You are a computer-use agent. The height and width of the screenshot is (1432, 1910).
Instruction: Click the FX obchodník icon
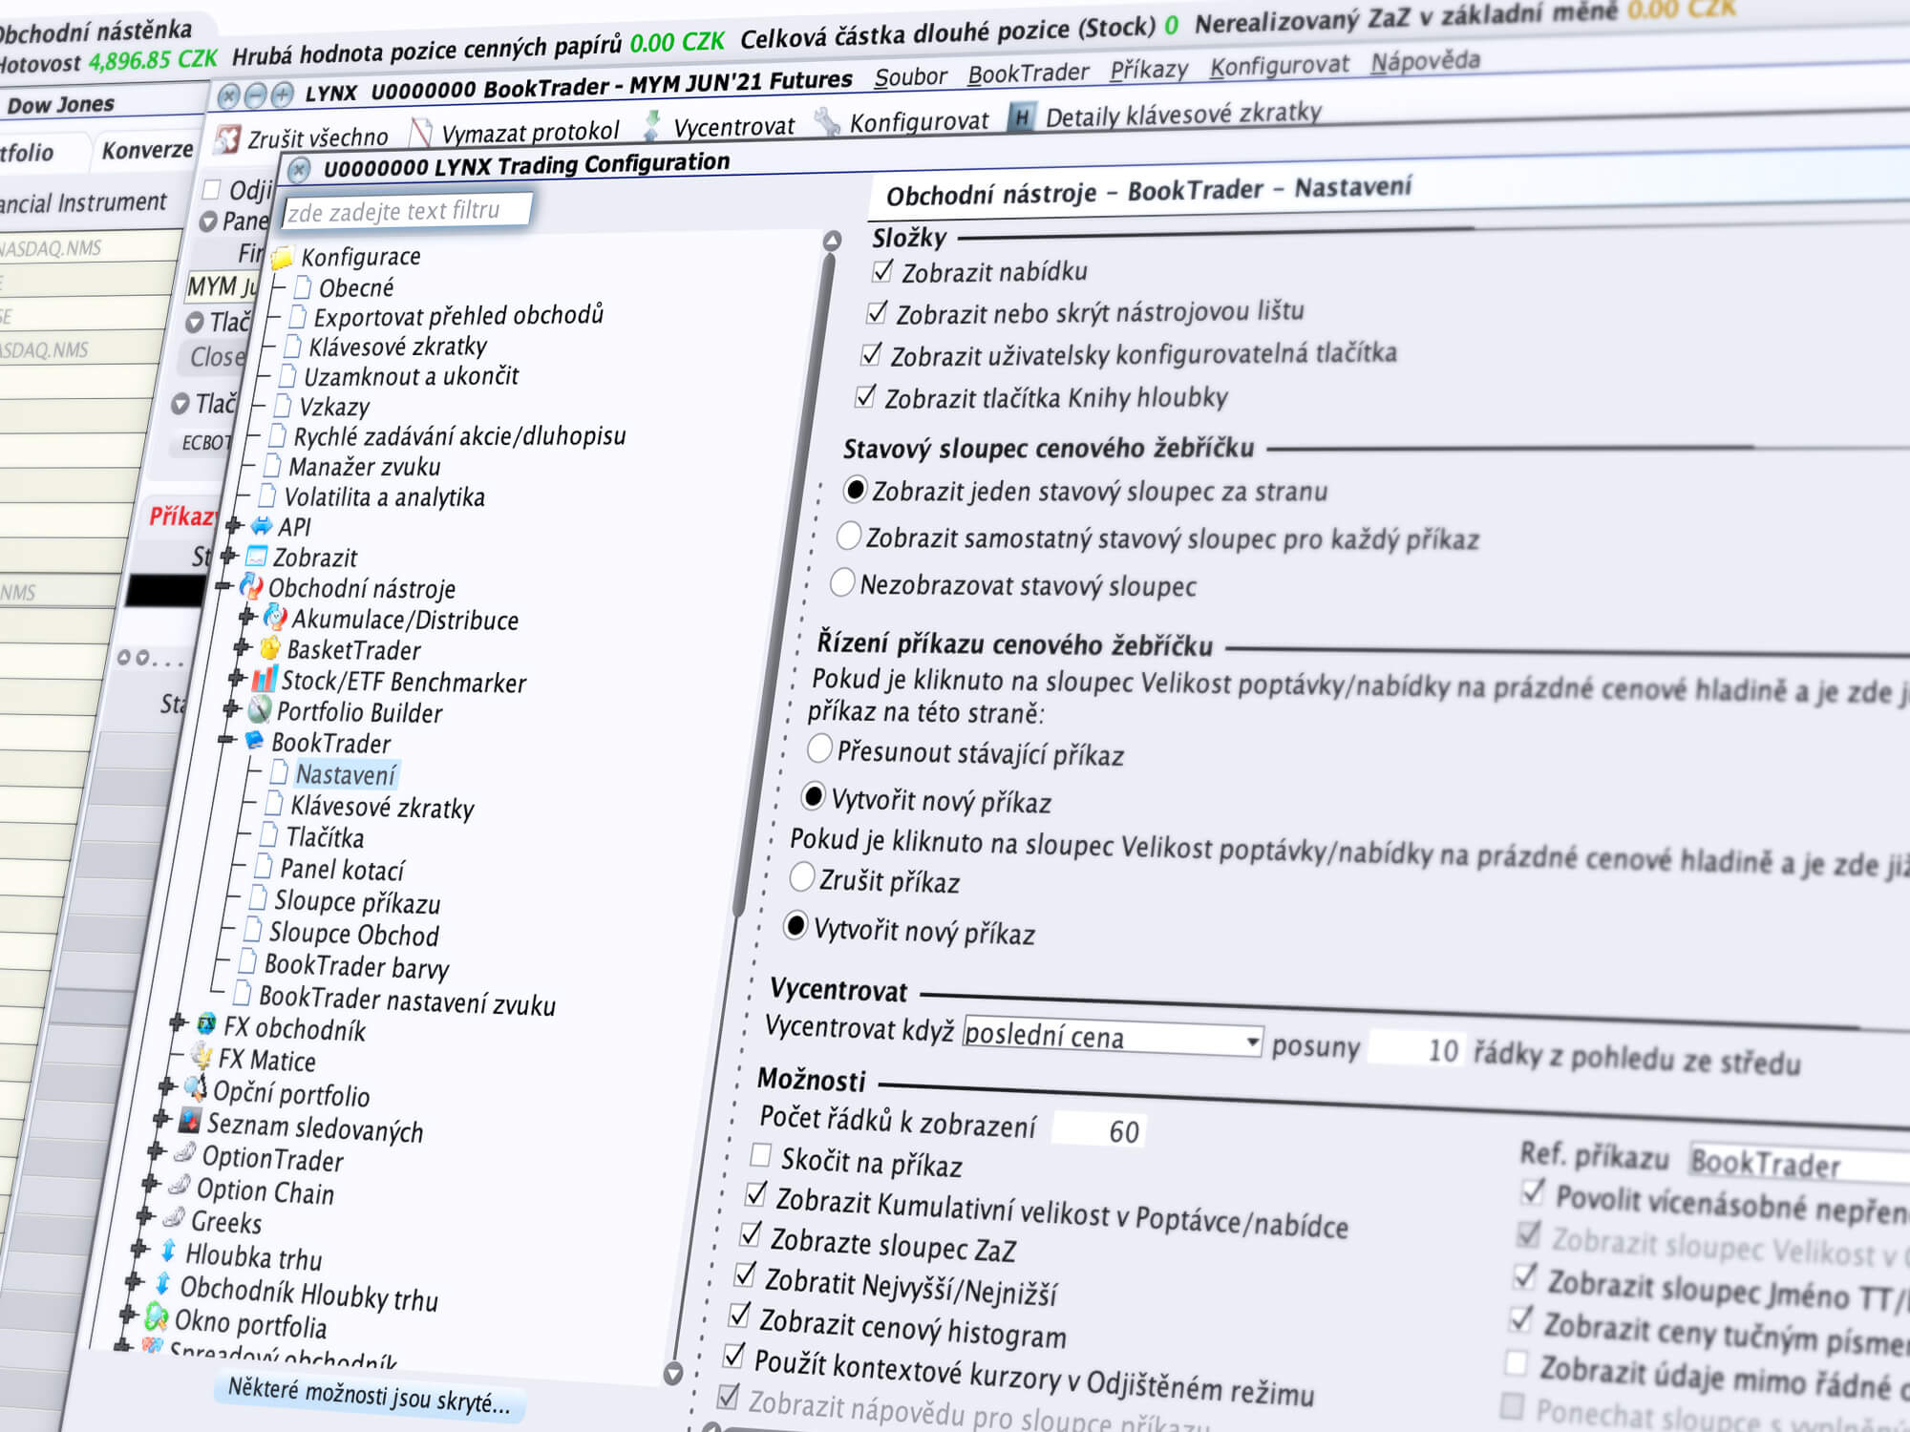tap(206, 1024)
